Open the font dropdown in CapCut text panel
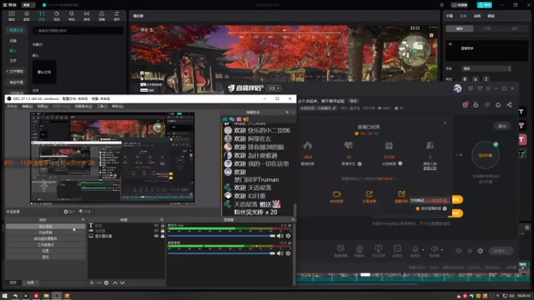The image size is (534, 300). click(x=487, y=69)
